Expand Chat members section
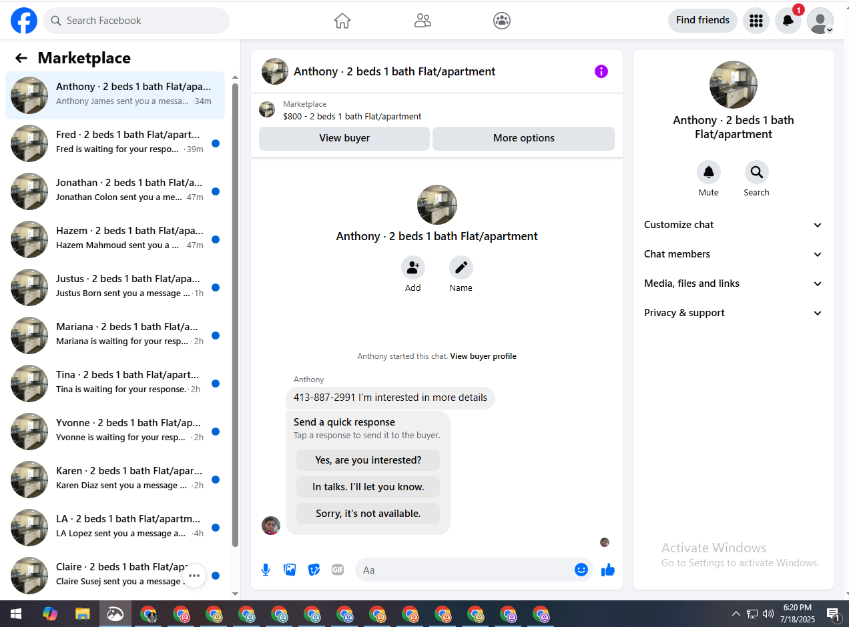This screenshot has width=849, height=627. point(734,254)
